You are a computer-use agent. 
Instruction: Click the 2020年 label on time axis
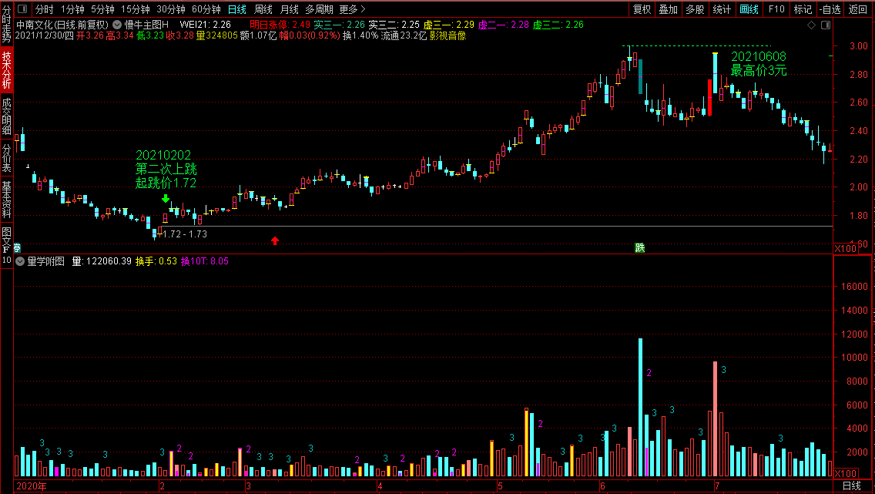(x=32, y=486)
